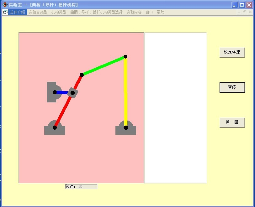
Task: Click the gray slider block on red rod
Action: pyautogui.click(x=73, y=93)
